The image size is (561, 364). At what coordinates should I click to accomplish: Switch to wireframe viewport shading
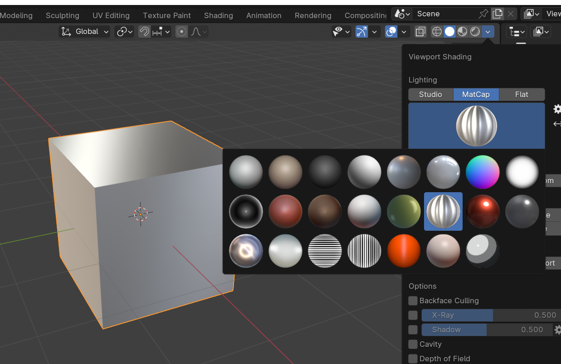(437, 32)
